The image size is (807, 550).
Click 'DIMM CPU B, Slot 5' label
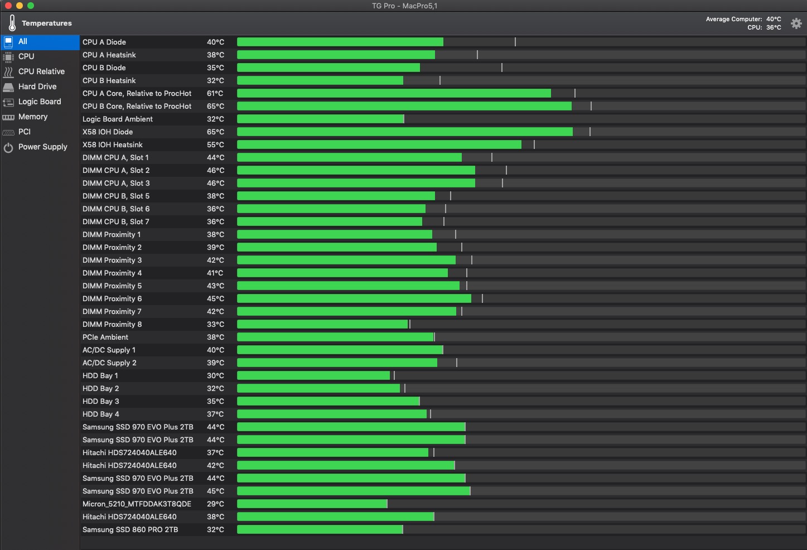tap(116, 196)
